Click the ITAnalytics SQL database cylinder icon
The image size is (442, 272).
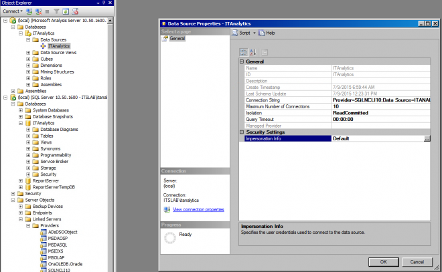pos(28,123)
